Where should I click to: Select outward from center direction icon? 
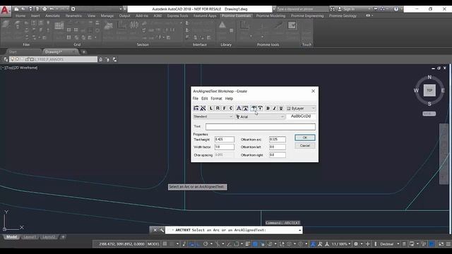[254, 108]
